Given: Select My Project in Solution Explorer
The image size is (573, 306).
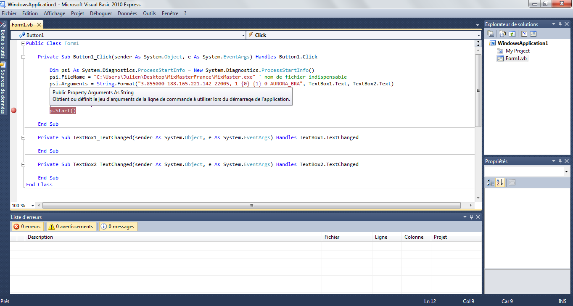Looking at the screenshot, I should point(518,51).
